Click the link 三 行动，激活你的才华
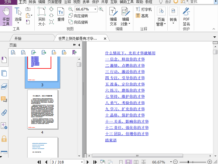This screenshot has height=164, width=218. (x=125, y=72)
